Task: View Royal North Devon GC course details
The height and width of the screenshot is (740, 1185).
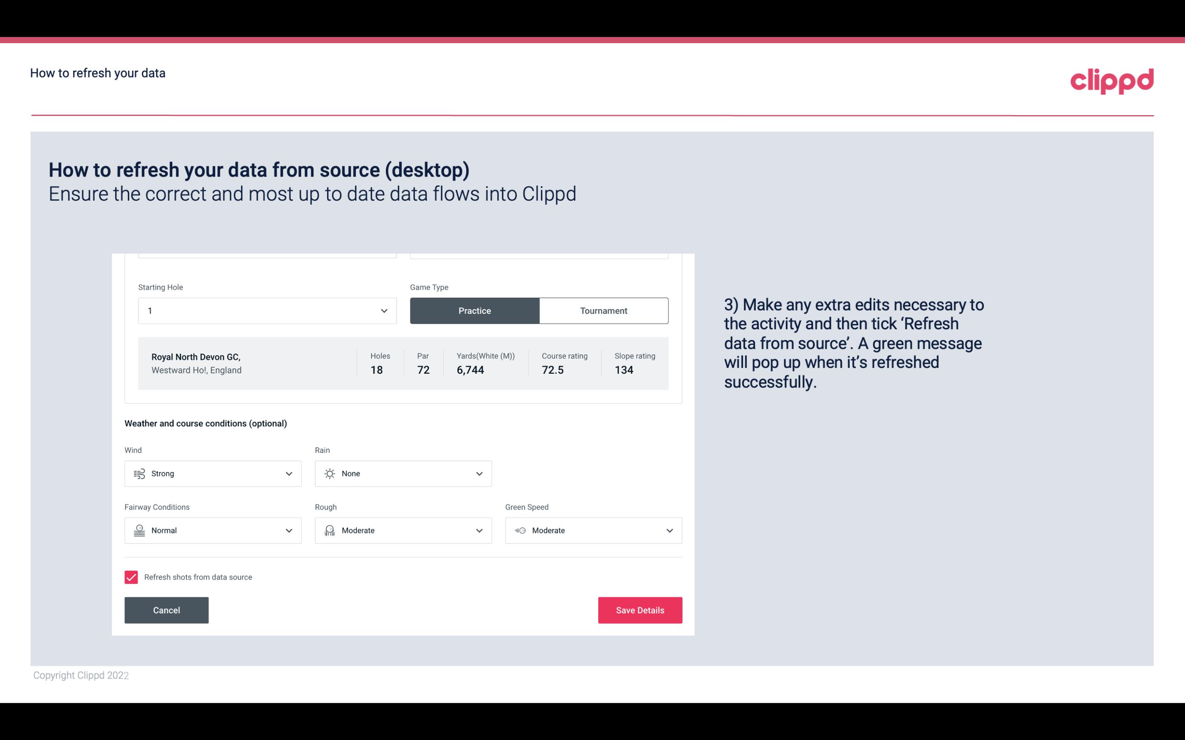Action: click(x=402, y=363)
